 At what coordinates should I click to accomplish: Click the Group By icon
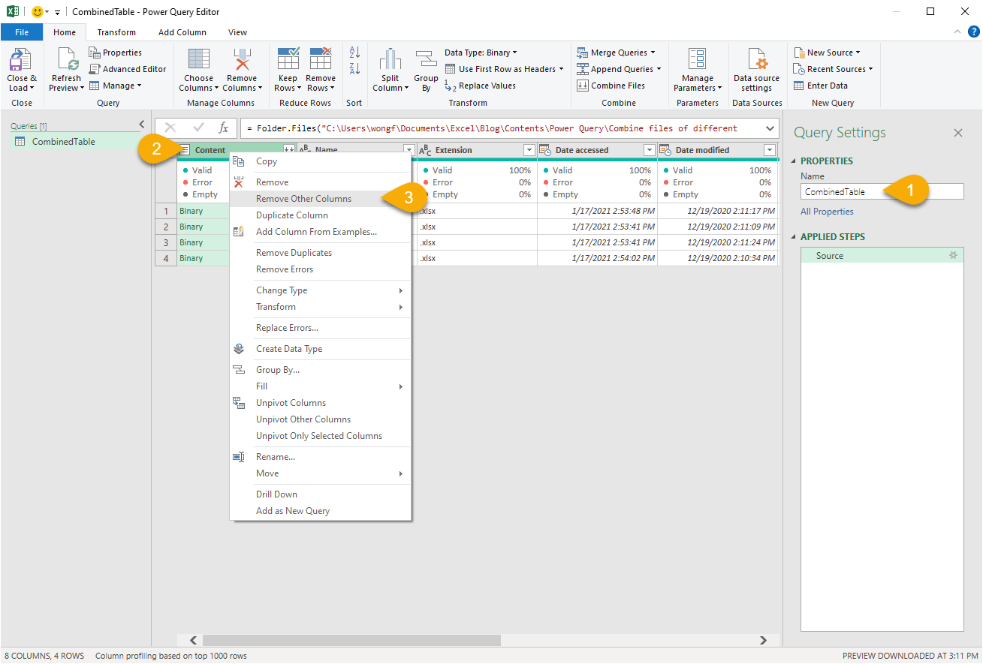tap(426, 68)
